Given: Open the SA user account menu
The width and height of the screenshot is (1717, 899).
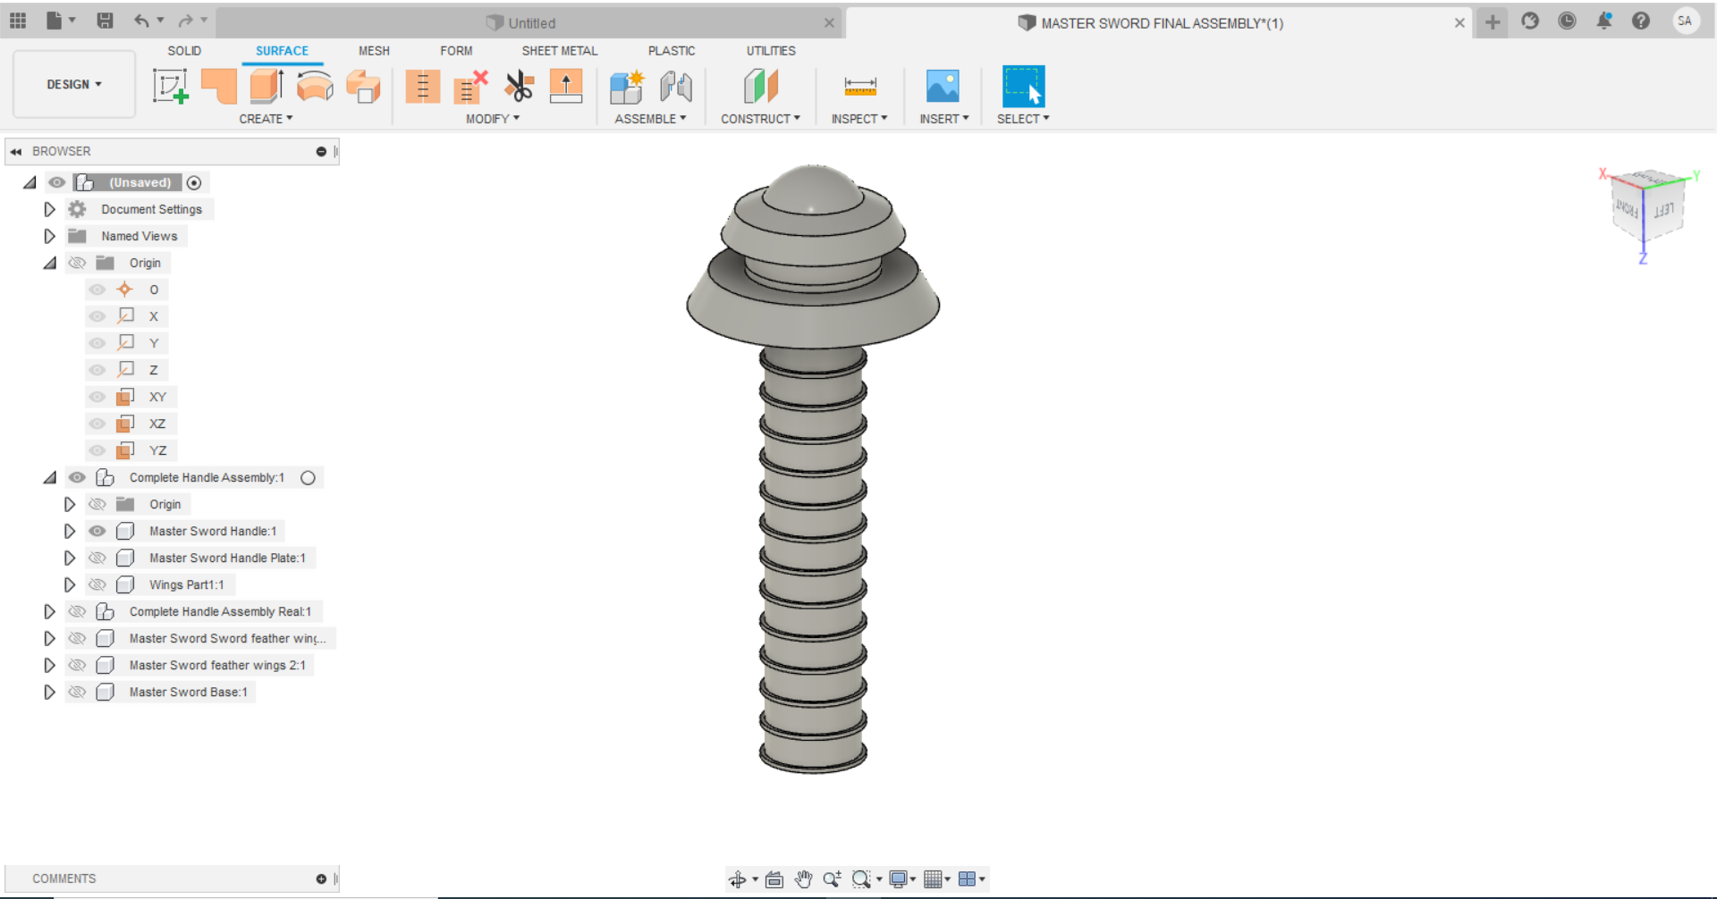Looking at the screenshot, I should point(1685,21).
